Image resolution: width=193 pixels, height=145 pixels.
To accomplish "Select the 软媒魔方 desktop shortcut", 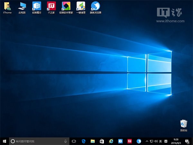I will (37, 8).
